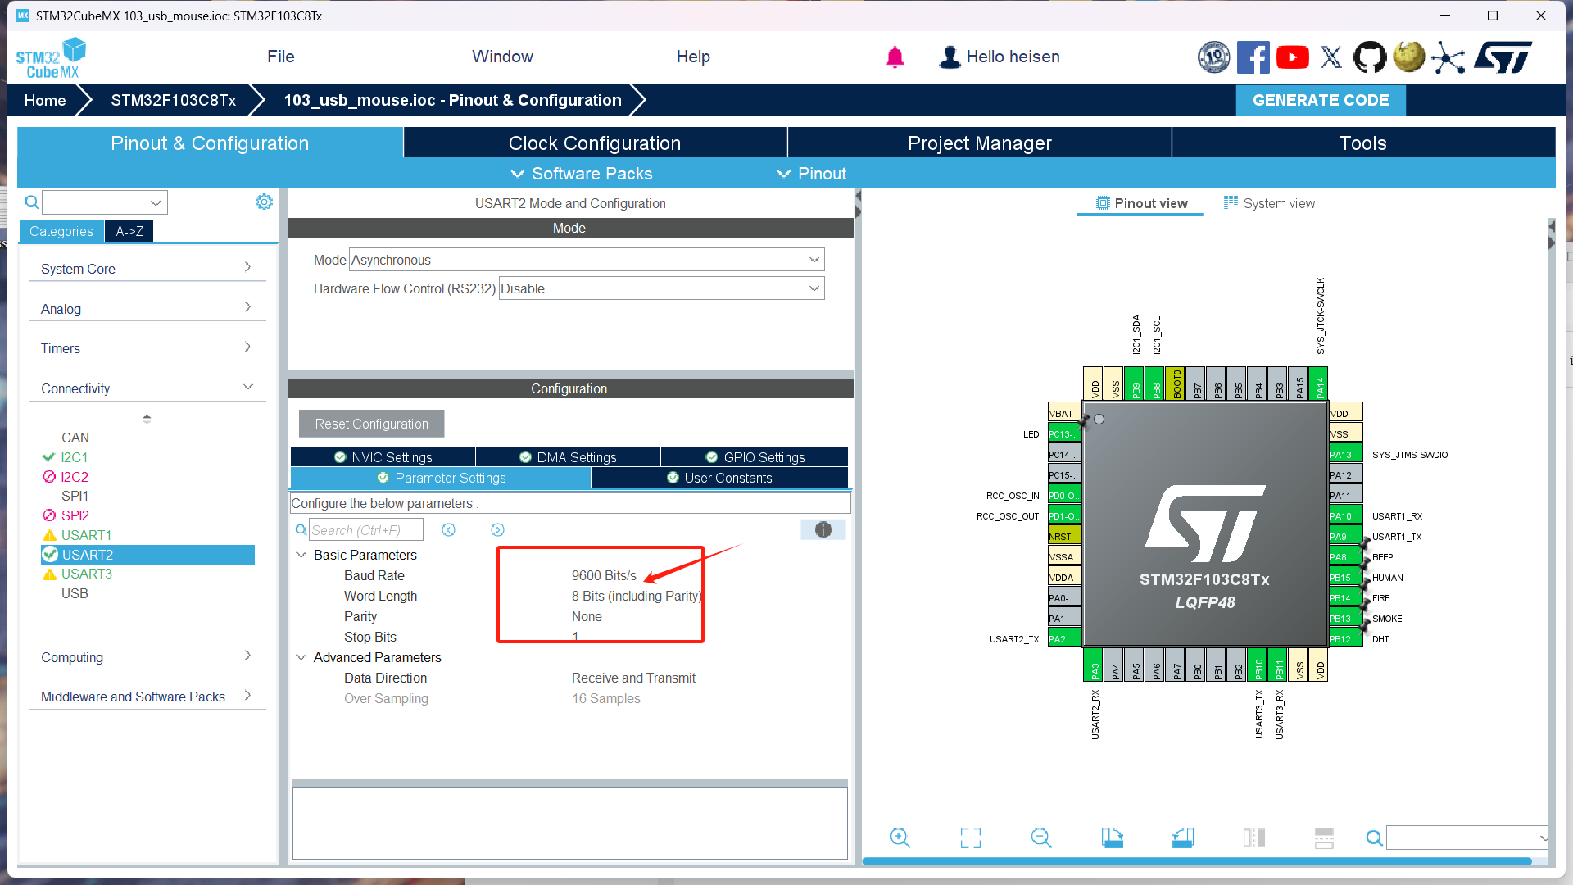The width and height of the screenshot is (1573, 885).
Task: Open the YouTube channel icon
Action: pos(1292,57)
